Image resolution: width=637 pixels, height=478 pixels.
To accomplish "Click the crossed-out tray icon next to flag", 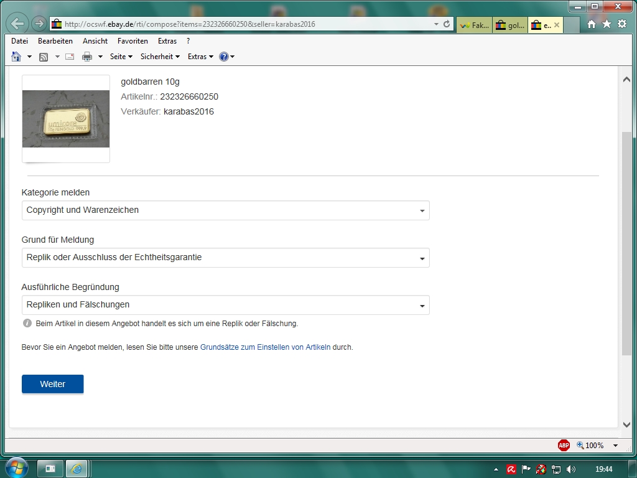I will click(x=541, y=469).
